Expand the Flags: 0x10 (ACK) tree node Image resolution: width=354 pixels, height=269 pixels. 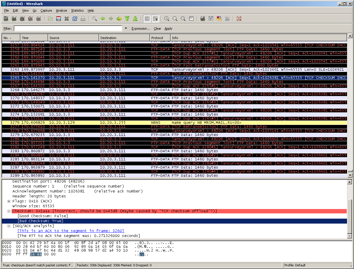(9, 201)
